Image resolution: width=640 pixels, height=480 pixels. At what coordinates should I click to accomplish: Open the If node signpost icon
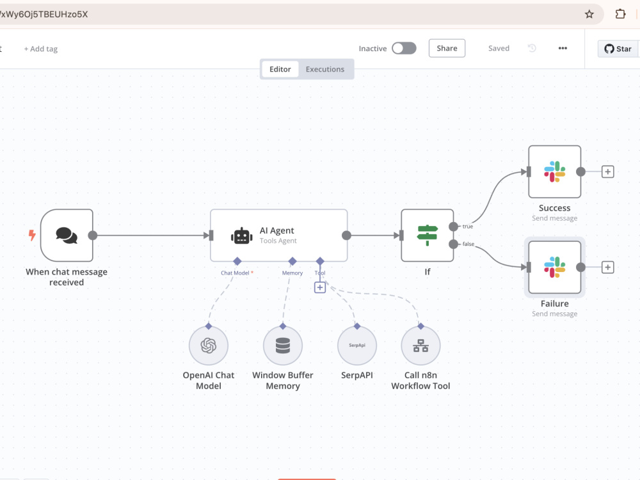[x=428, y=235]
